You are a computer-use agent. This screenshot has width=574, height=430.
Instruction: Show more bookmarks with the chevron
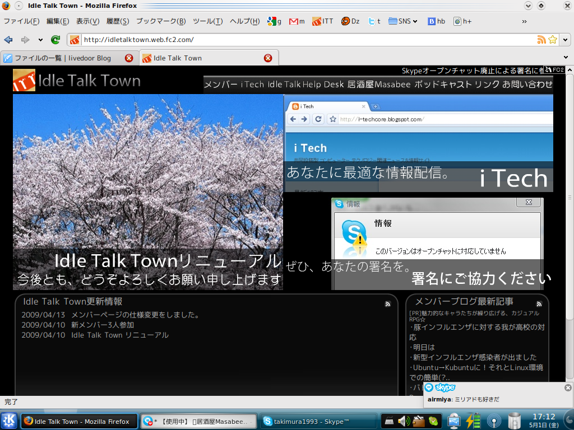pyautogui.click(x=524, y=22)
